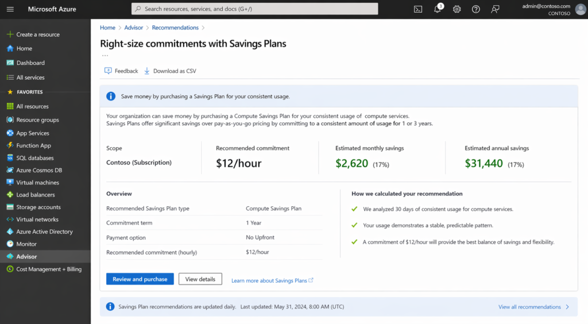This screenshot has height=324, width=588.
Task: Click the No Upfront payment option value
Action: coord(260,237)
